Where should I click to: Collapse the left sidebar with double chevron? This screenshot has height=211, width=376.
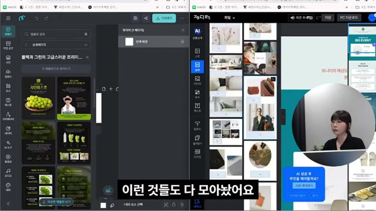[x=8, y=203]
